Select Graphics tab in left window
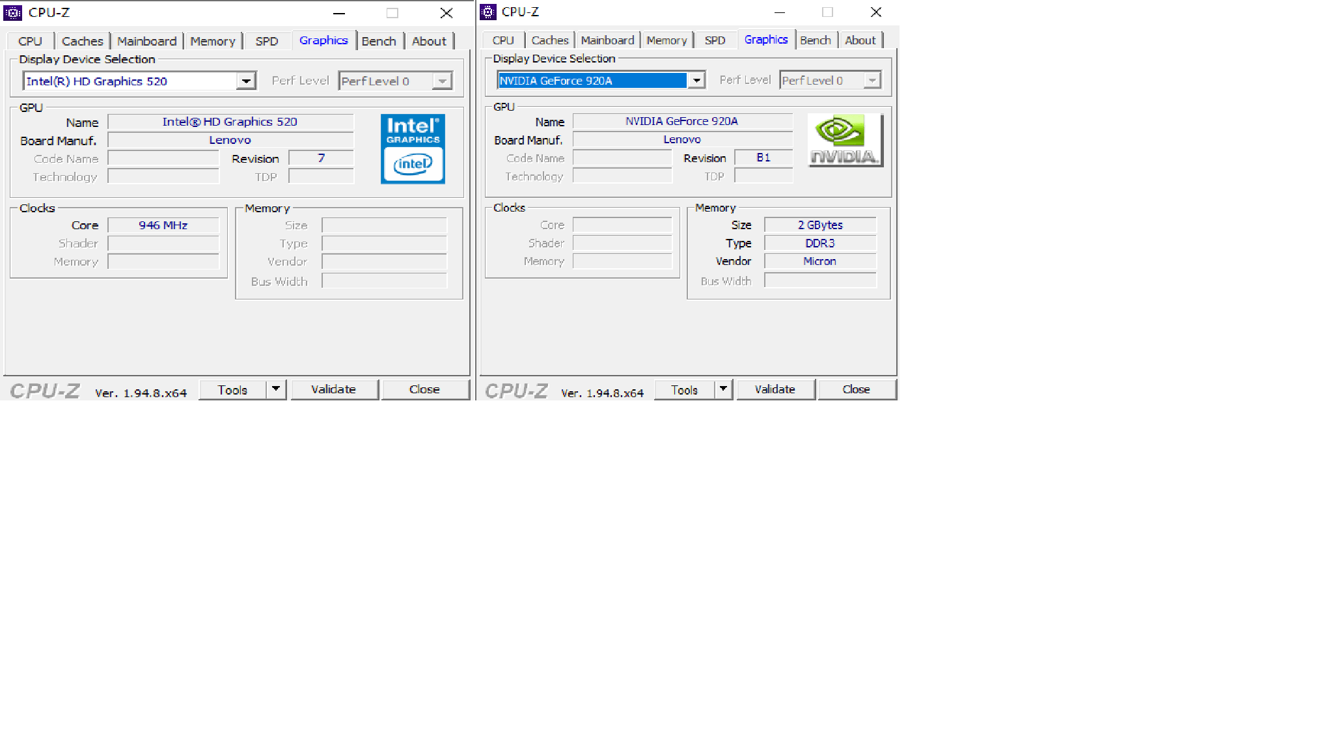This screenshot has height=750, width=1333. (323, 40)
